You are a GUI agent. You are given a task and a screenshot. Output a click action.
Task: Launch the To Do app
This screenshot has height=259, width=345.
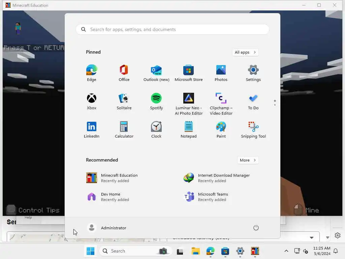click(253, 102)
